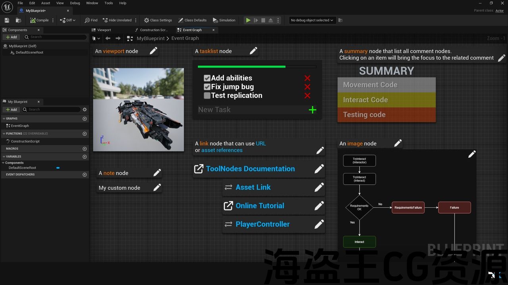The height and width of the screenshot is (285, 508).
Task: Open the ToolNodes Documentation link
Action: 250,169
